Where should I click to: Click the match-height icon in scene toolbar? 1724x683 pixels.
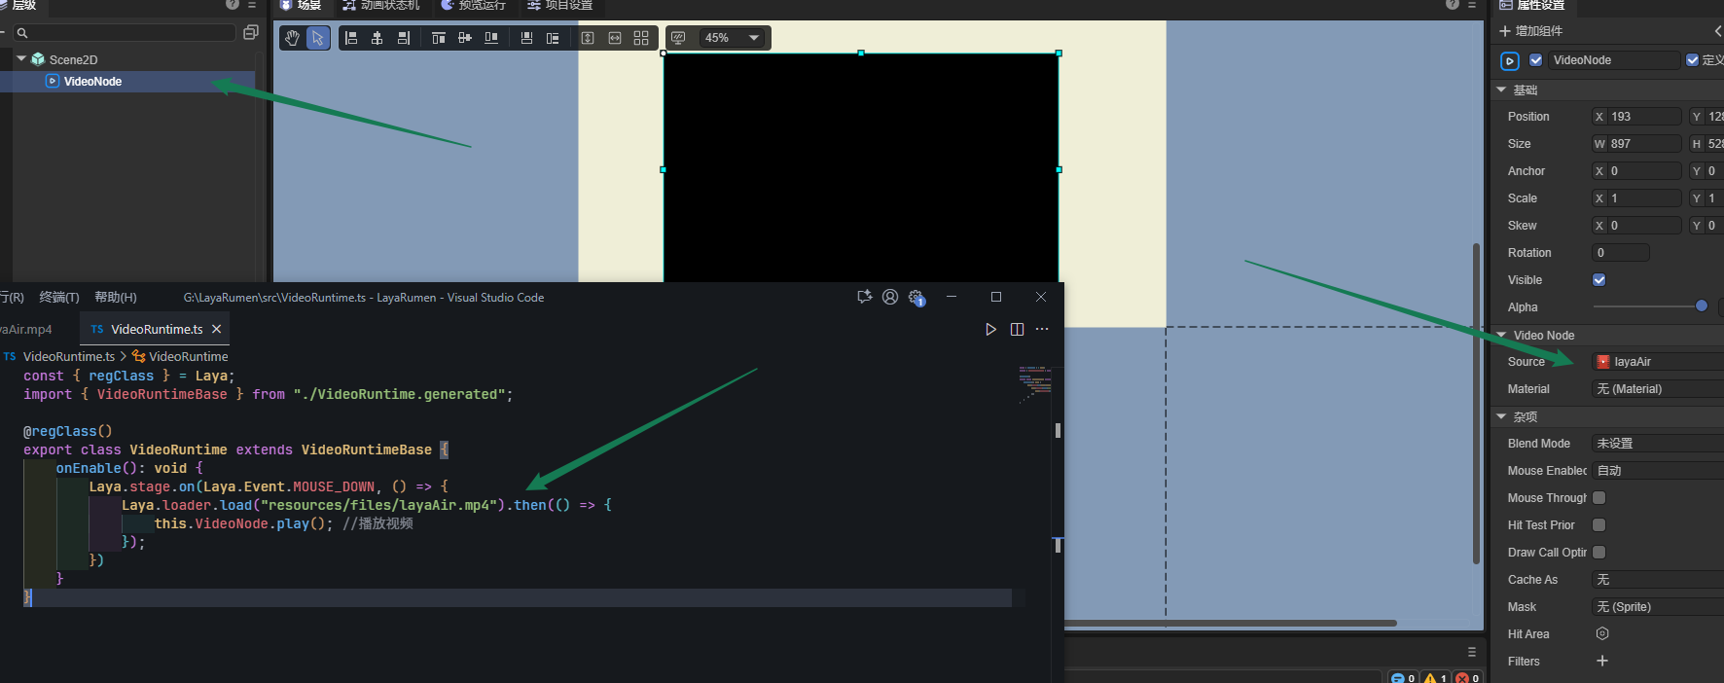tap(526, 38)
